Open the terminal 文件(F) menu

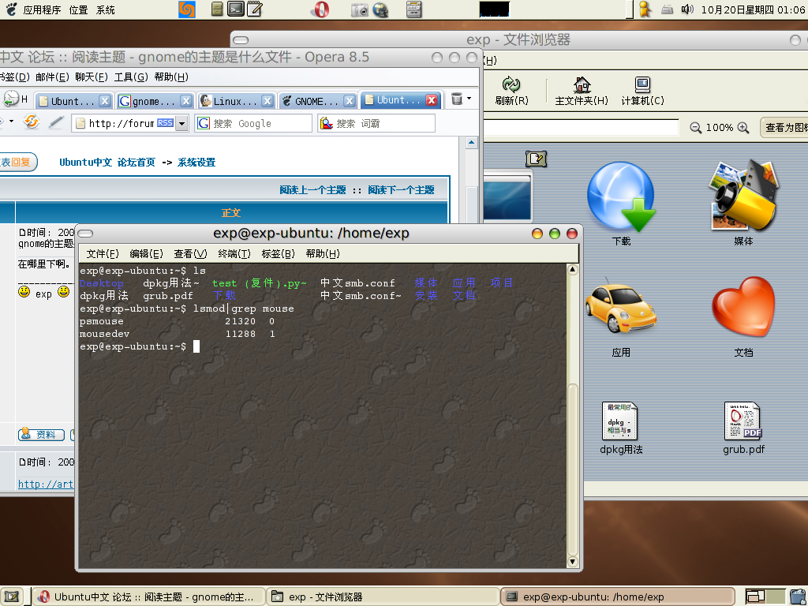tap(103, 253)
